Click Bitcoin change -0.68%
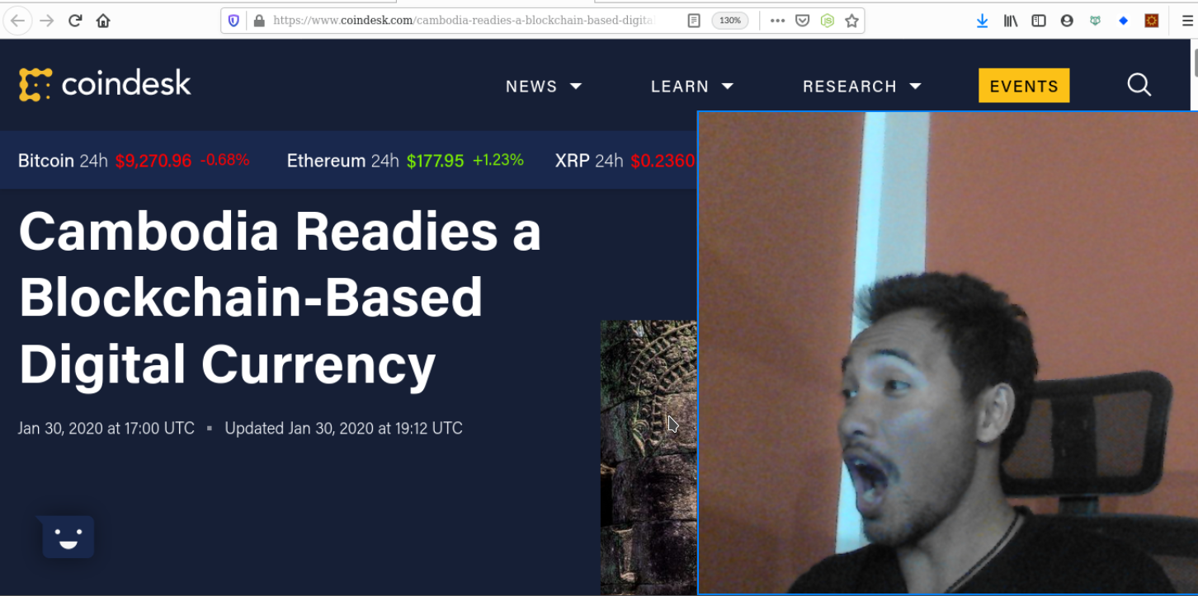1198x596 pixels. (225, 160)
